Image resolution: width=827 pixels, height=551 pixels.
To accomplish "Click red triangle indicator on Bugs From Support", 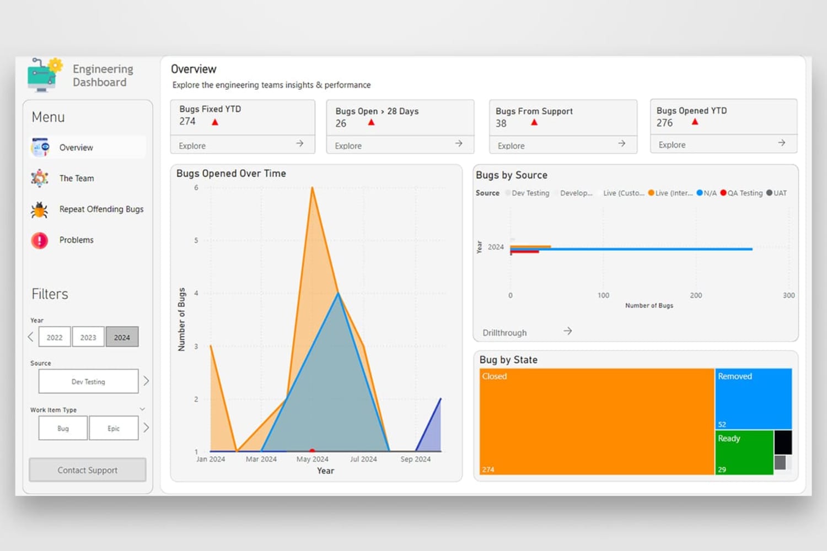I will 534,122.
